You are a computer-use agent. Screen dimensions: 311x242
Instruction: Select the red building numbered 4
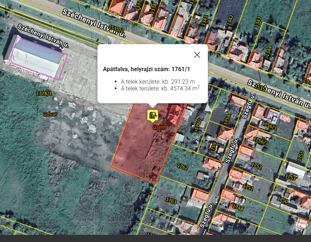[x=248, y=150]
